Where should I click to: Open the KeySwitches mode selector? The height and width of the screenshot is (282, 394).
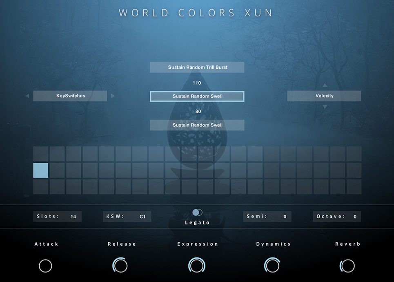pyautogui.click(x=70, y=96)
